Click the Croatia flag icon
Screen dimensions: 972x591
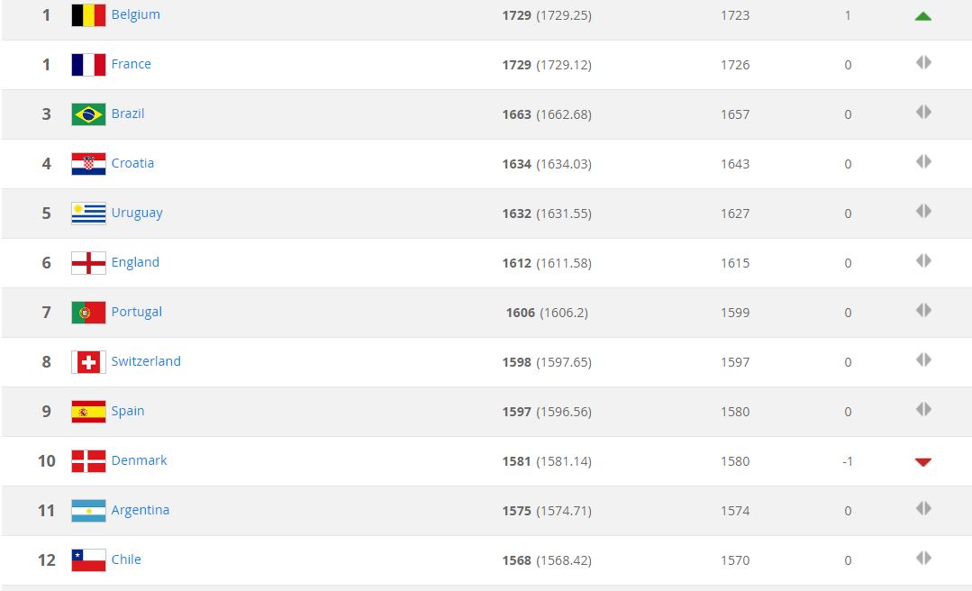(88, 164)
